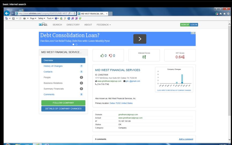Click the DETAILS OF COMPANY CHANGES button
The width and height of the screenshot is (232, 145).
tap(63, 109)
